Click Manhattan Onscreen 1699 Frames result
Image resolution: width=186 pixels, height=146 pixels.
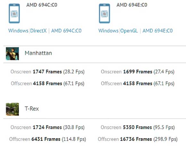138,72
